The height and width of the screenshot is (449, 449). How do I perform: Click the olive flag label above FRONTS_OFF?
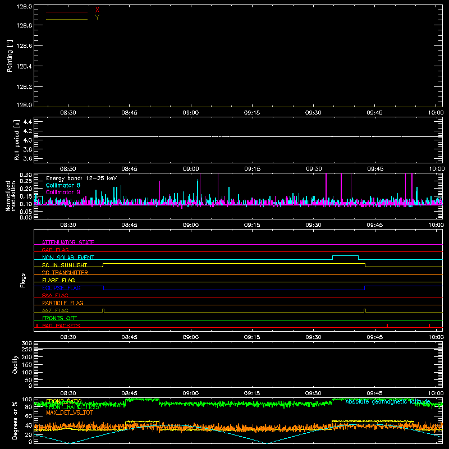(55, 310)
